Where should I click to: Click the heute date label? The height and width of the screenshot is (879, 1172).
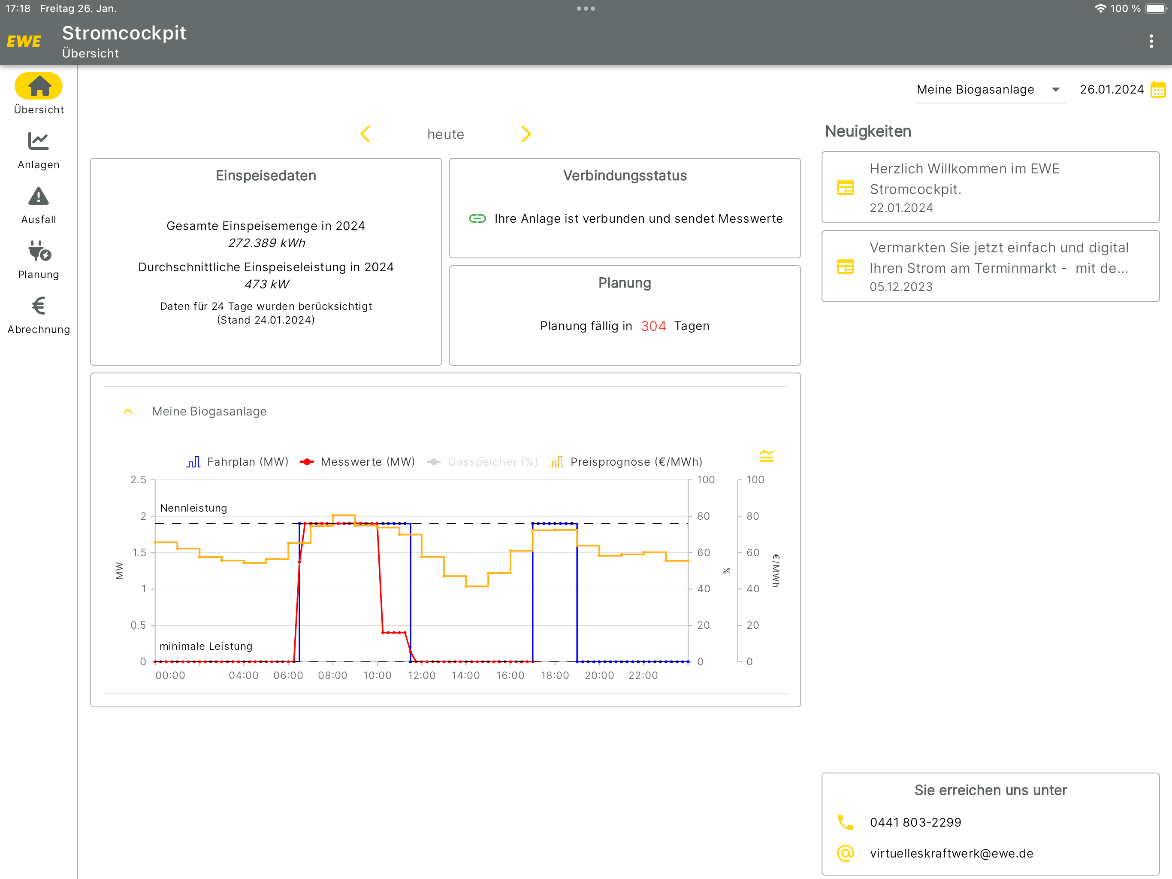(446, 134)
